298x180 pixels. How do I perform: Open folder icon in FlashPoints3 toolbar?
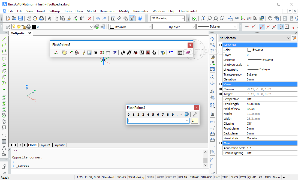(64, 52)
